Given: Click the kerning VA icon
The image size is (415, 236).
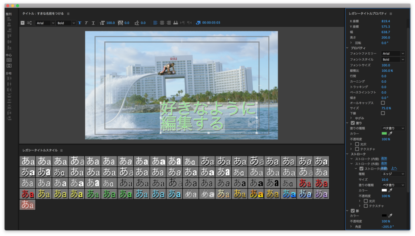Looking at the screenshot, I should click(x=120, y=23).
